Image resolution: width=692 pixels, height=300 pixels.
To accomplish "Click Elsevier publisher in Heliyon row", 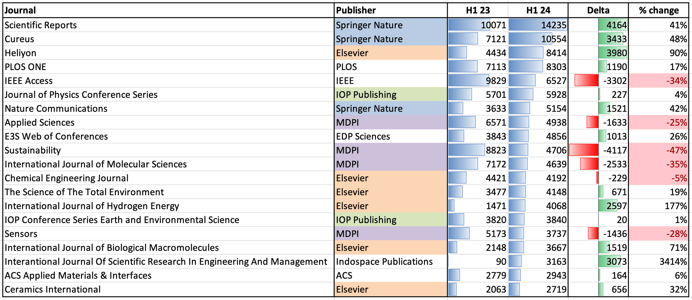I will click(x=391, y=53).
